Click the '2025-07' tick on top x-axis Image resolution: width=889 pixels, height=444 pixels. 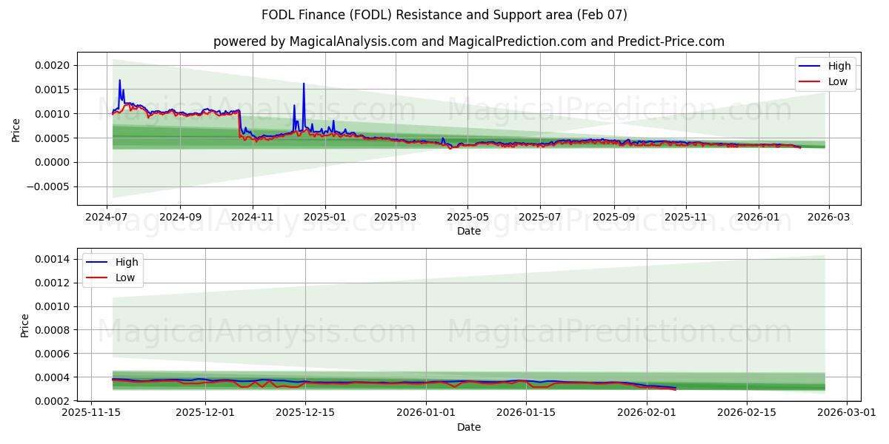[x=539, y=218]
